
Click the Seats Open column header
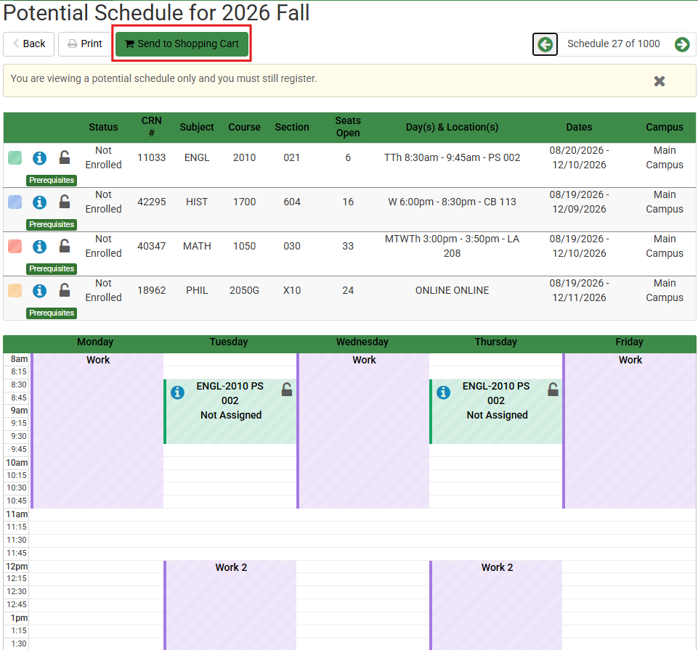pos(348,127)
